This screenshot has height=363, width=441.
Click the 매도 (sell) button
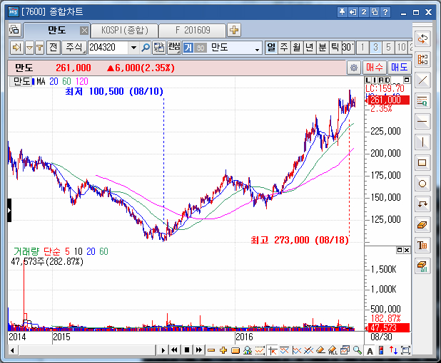pyautogui.click(x=398, y=68)
